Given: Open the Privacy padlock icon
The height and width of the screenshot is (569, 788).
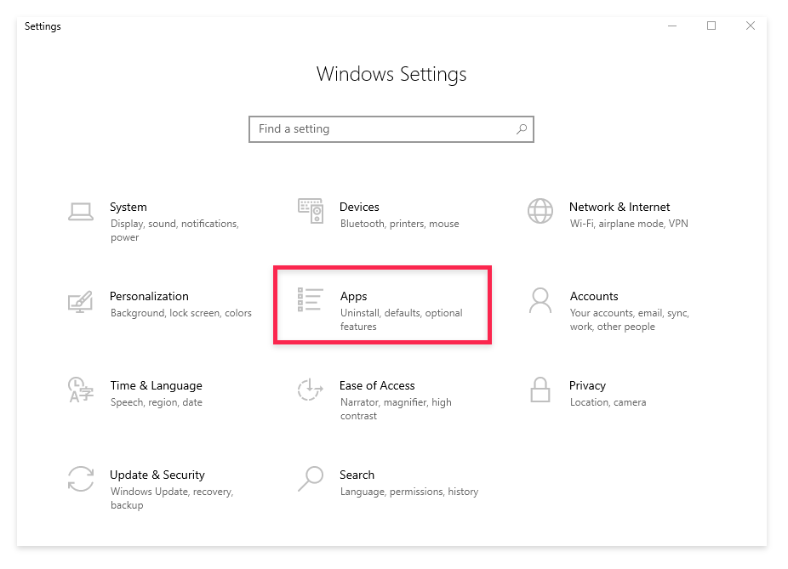Looking at the screenshot, I should pos(540,390).
